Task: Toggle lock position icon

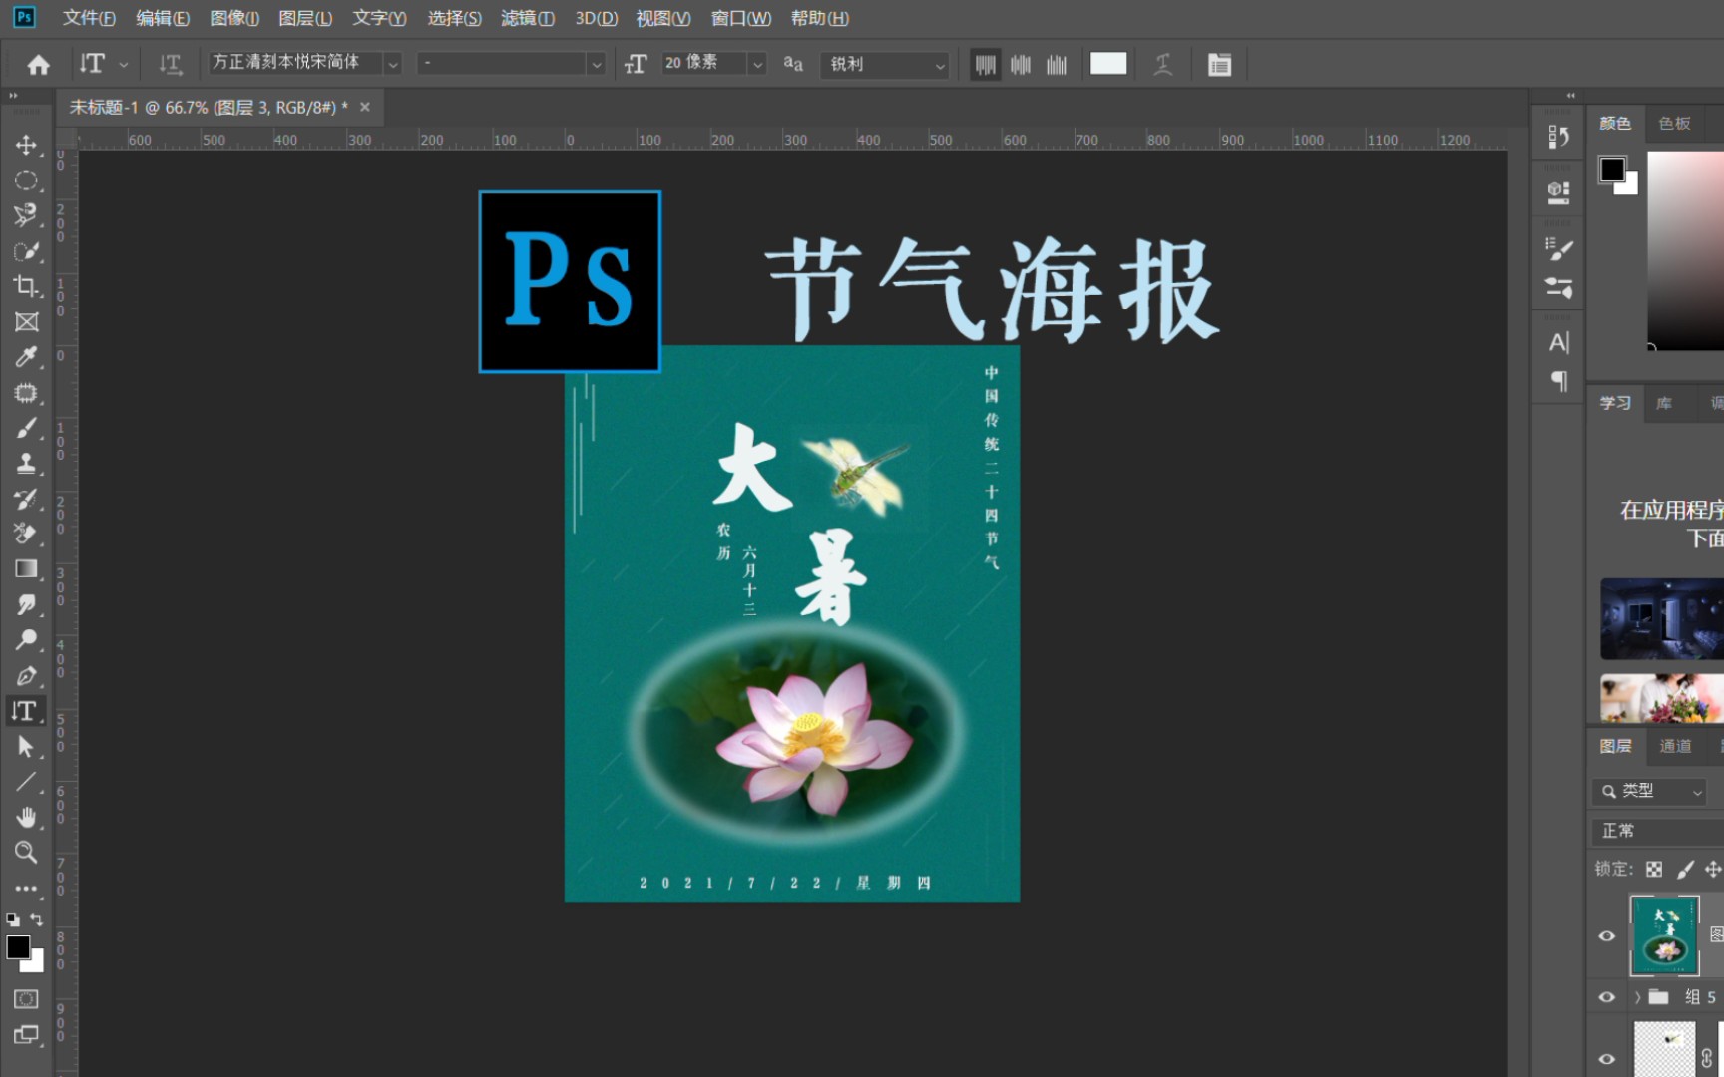Action: [1713, 869]
